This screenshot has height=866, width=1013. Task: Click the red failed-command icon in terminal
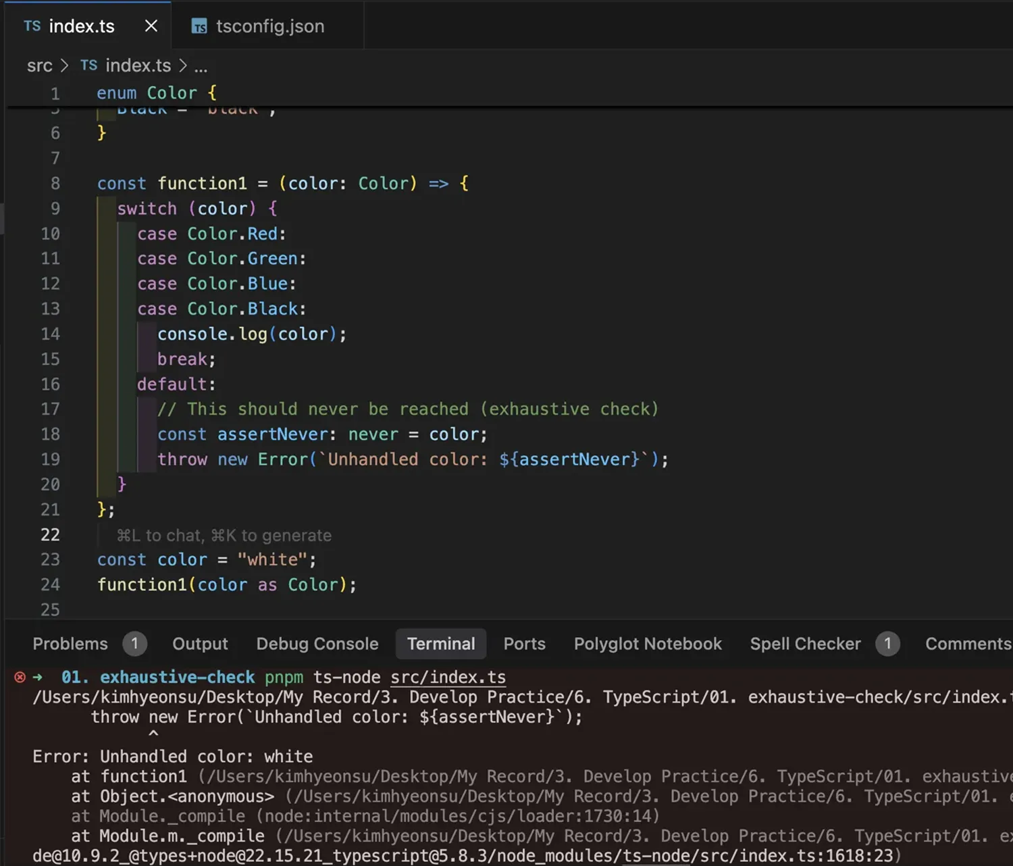[x=20, y=677]
